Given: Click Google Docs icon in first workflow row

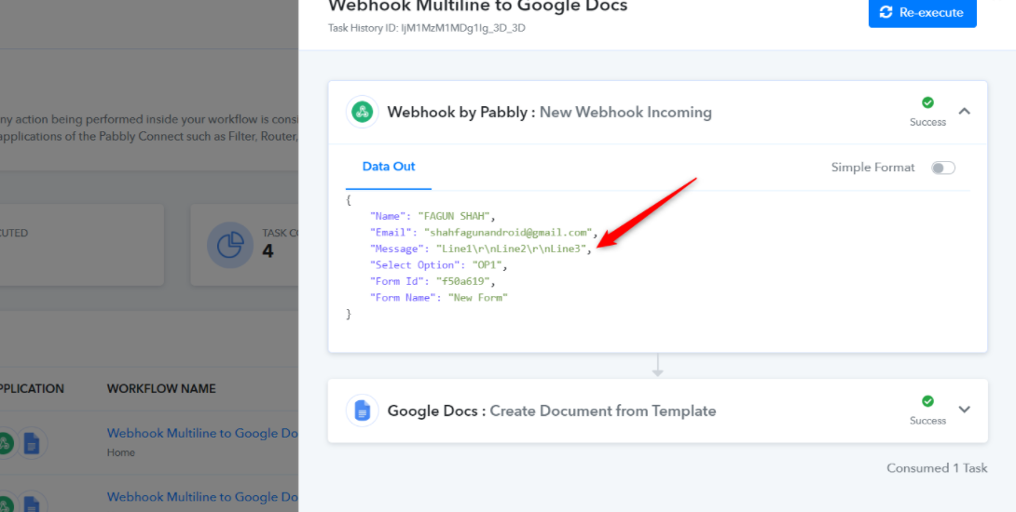Looking at the screenshot, I should coord(32,443).
